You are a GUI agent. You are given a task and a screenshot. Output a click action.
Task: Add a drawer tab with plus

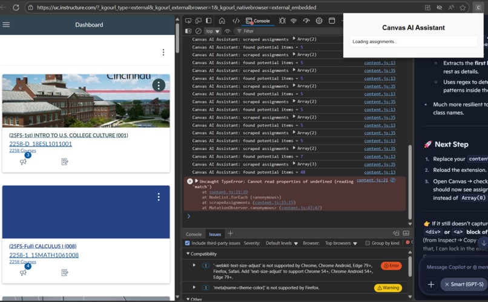(x=230, y=234)
